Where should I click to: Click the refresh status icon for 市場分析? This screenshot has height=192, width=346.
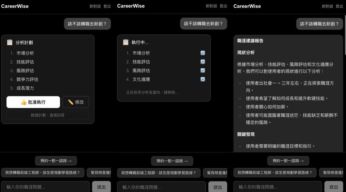[203, 53]
